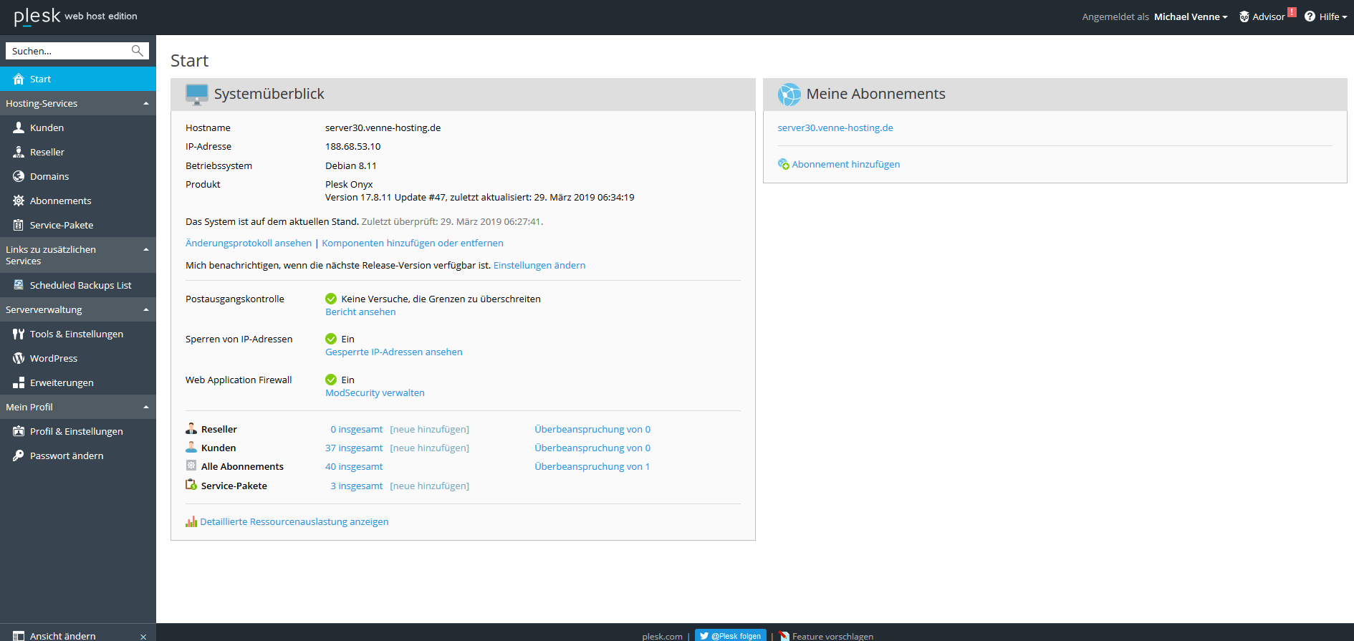The width and height of the screenshot is (1354, 641).
Task: Click the Hilfe question mark icon
Action: coord(1310,16)
